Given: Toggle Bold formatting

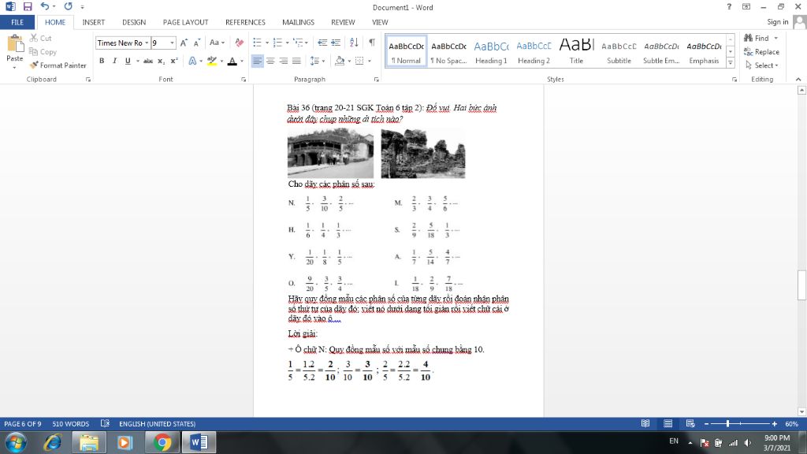Looking at the screenshot, I should click(x=102, y=61).
